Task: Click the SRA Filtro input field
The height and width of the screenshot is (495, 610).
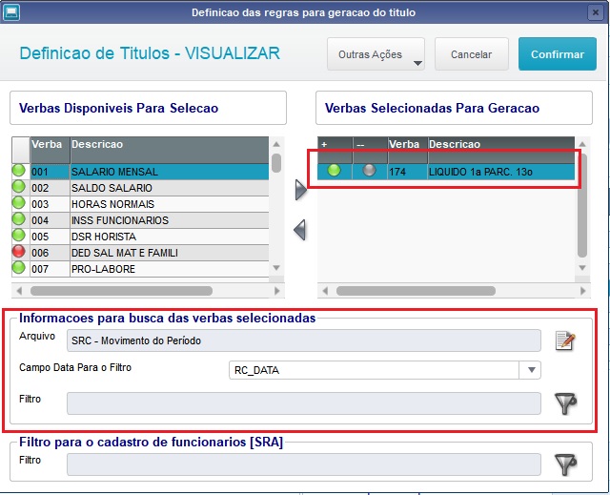Action: click(x=303, y=464)
